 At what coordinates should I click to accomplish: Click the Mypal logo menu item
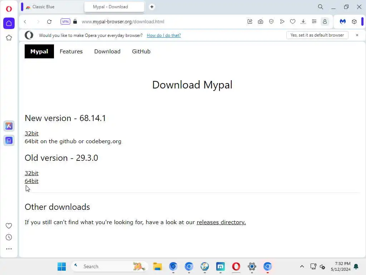(x=39, y=52)
